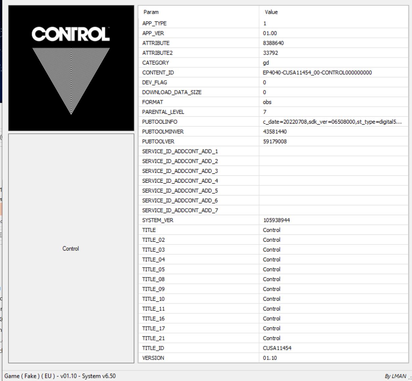Click the SYSTEM_VER value 105938944

(x=276, y=220)
